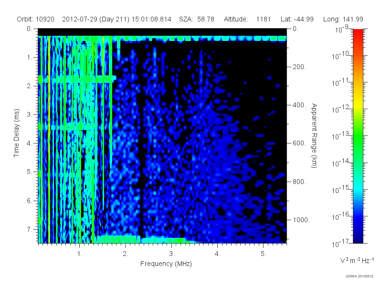The image size is (382, 286).
Task: Click the '10^-13' color scale label
Action: (x=340, y=136)
